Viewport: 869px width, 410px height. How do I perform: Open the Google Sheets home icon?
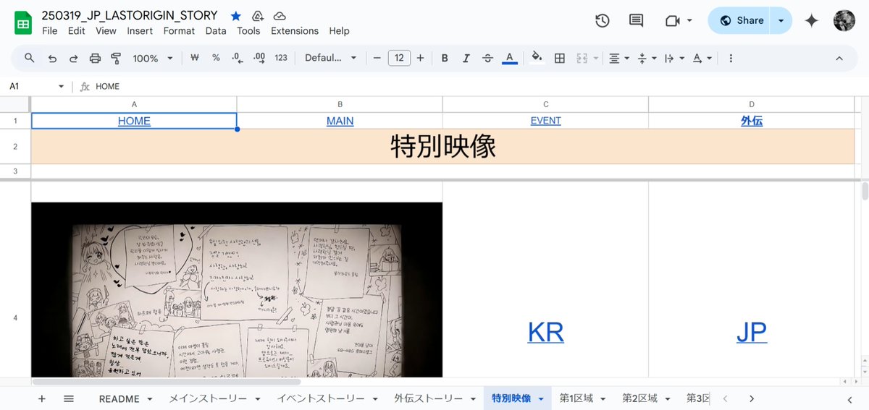click(23, 22)
